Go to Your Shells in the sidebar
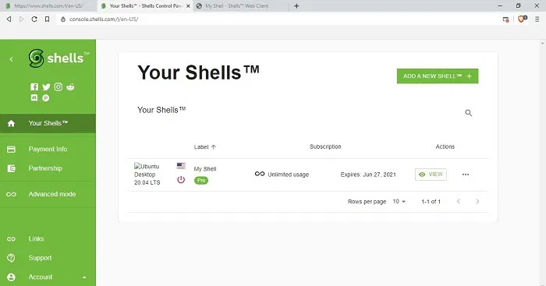 coord(48,123)
